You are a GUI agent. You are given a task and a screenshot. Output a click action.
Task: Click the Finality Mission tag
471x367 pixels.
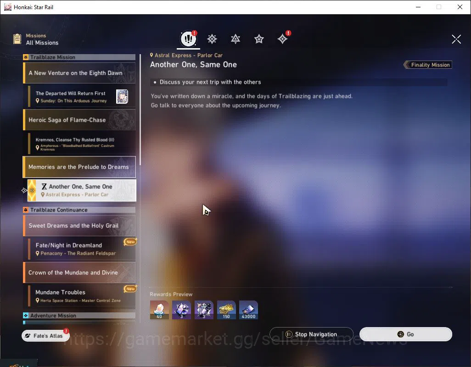427,65
